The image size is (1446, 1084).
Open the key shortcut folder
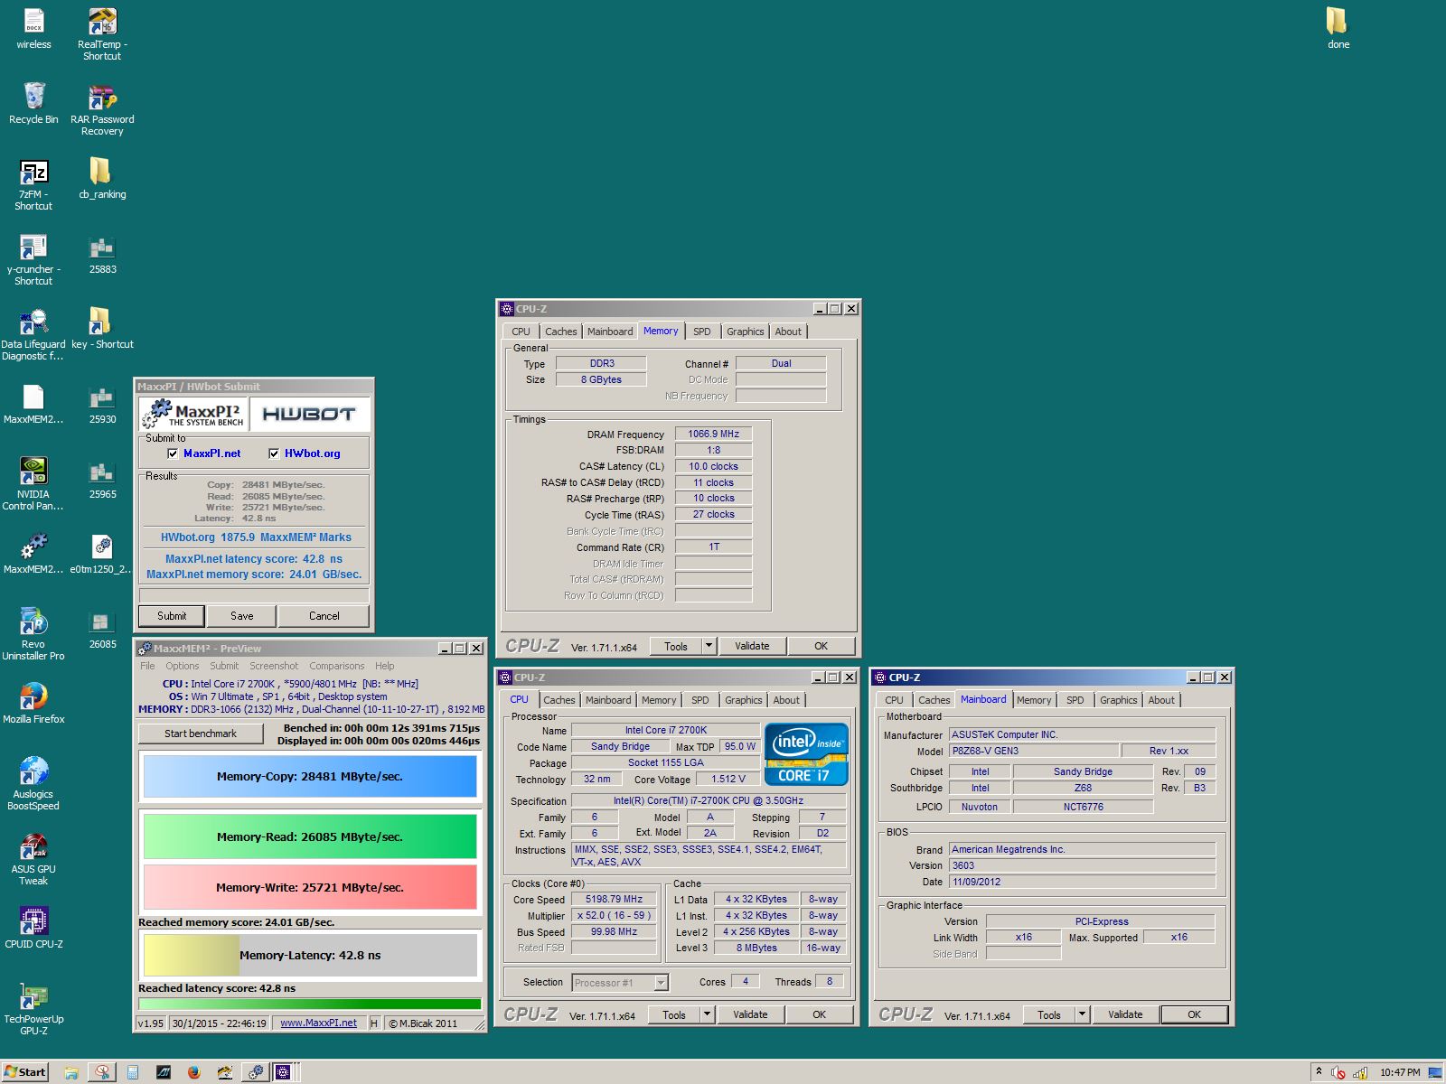[x=102, y=328]
